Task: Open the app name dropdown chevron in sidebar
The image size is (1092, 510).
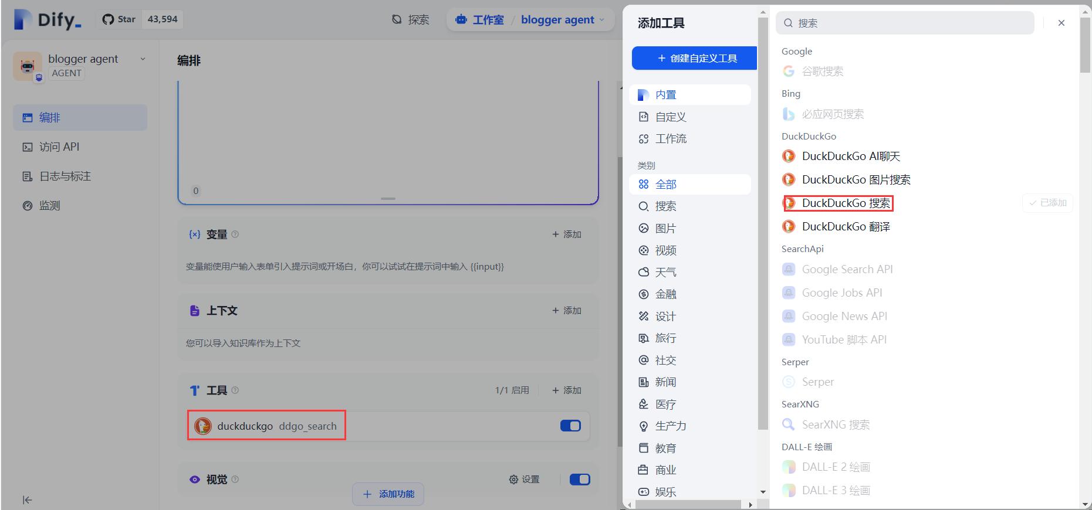Action: pos(143,59)
